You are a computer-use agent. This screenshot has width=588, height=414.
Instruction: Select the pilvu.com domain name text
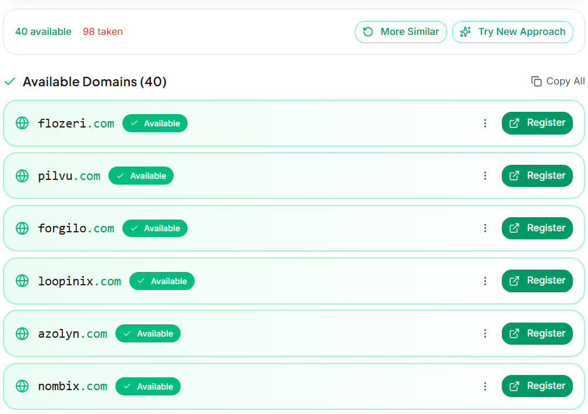pyautogui.click(x=69, y=176)
